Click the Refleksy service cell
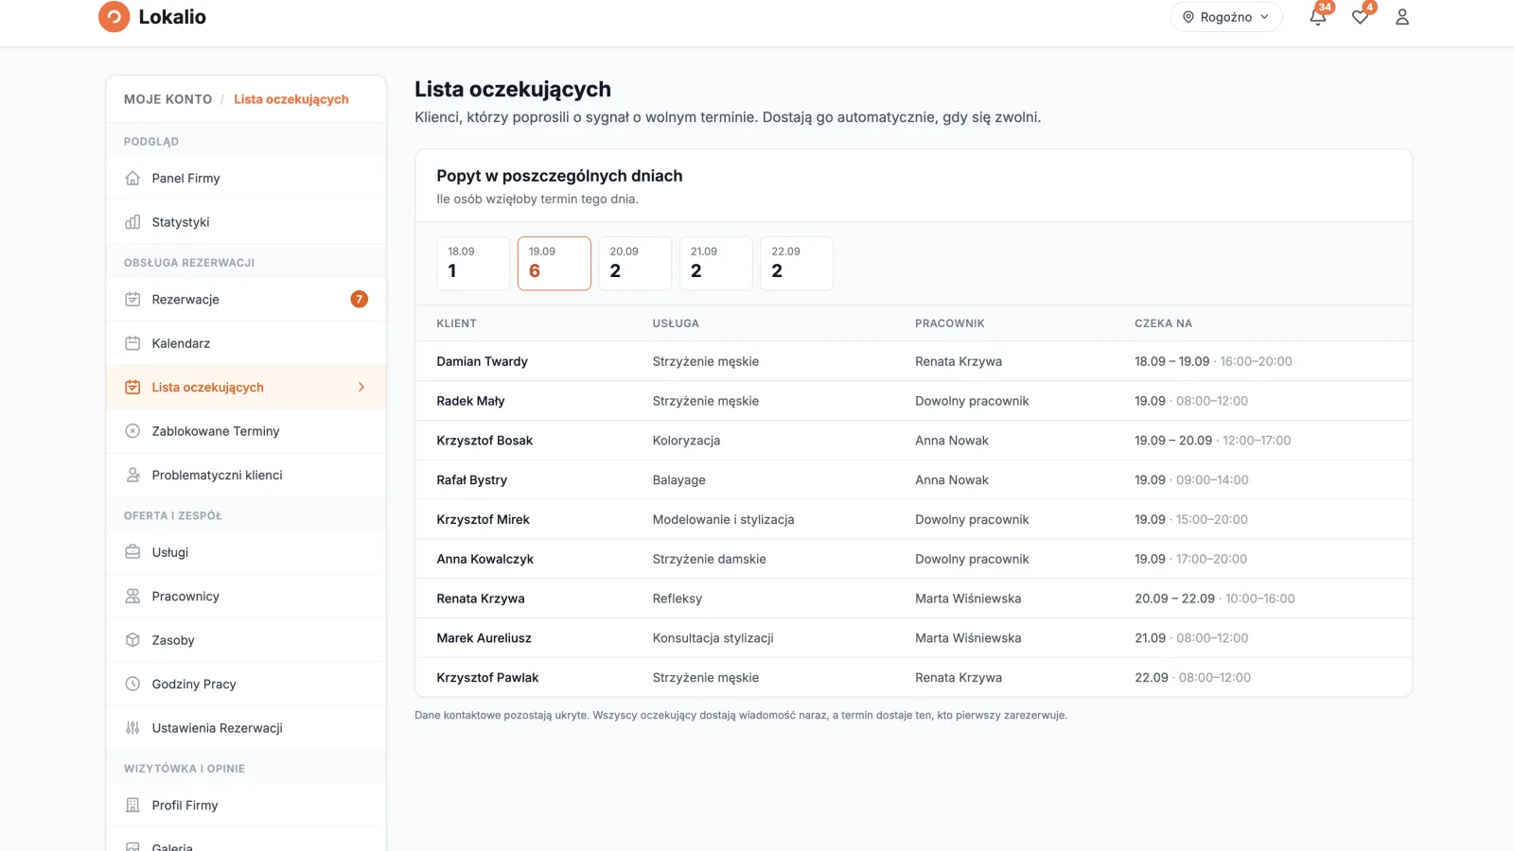Screen dimensions: 1514x851 click(677, 599)
